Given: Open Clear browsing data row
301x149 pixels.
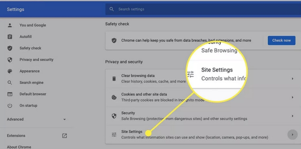Looking at the screenshot, I should (x=203, y=79).
